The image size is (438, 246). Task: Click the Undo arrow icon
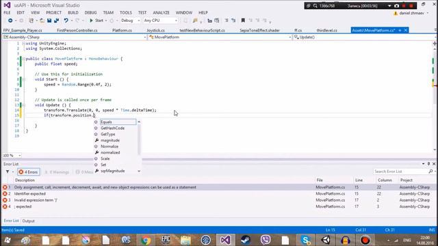click(x=66, y=20)
